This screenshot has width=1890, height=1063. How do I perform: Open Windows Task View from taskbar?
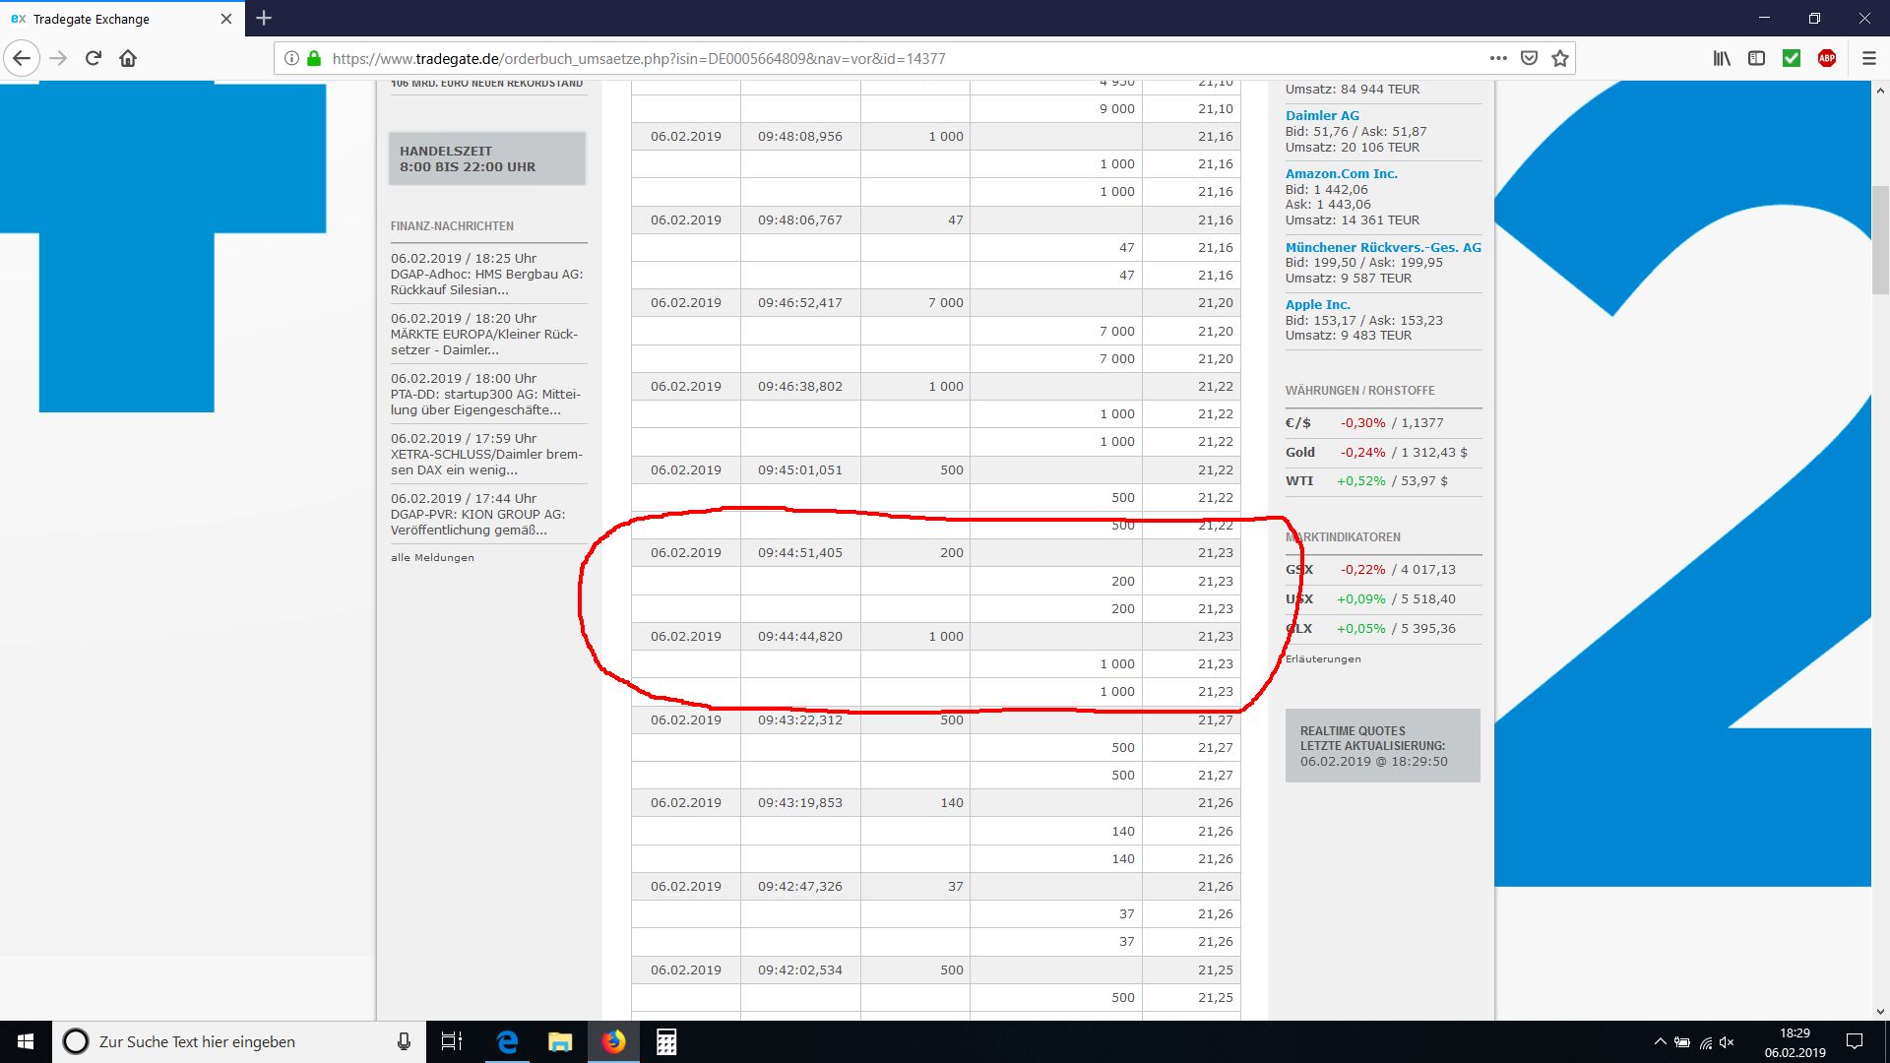pyautogui.click(x=451, y=1041)
